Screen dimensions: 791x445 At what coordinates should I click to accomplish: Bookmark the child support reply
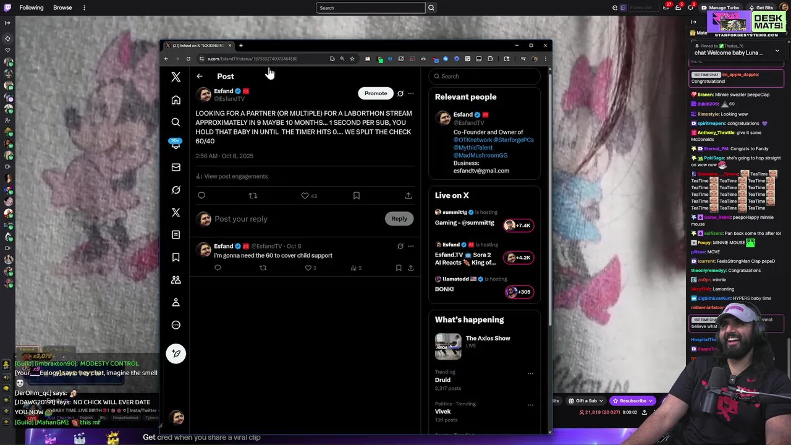pos(399,268)
